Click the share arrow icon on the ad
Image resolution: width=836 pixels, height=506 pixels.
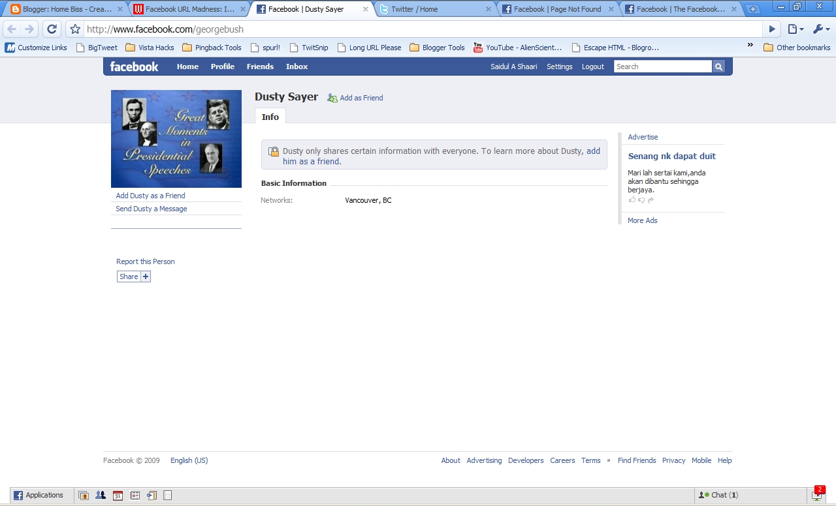(x=651, y=200)
